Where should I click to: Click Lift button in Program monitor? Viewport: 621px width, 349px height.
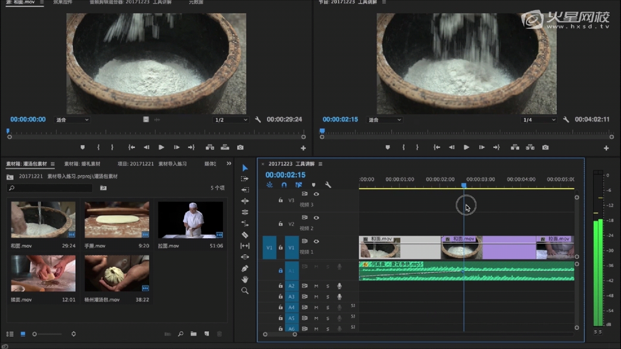[515, 147]
